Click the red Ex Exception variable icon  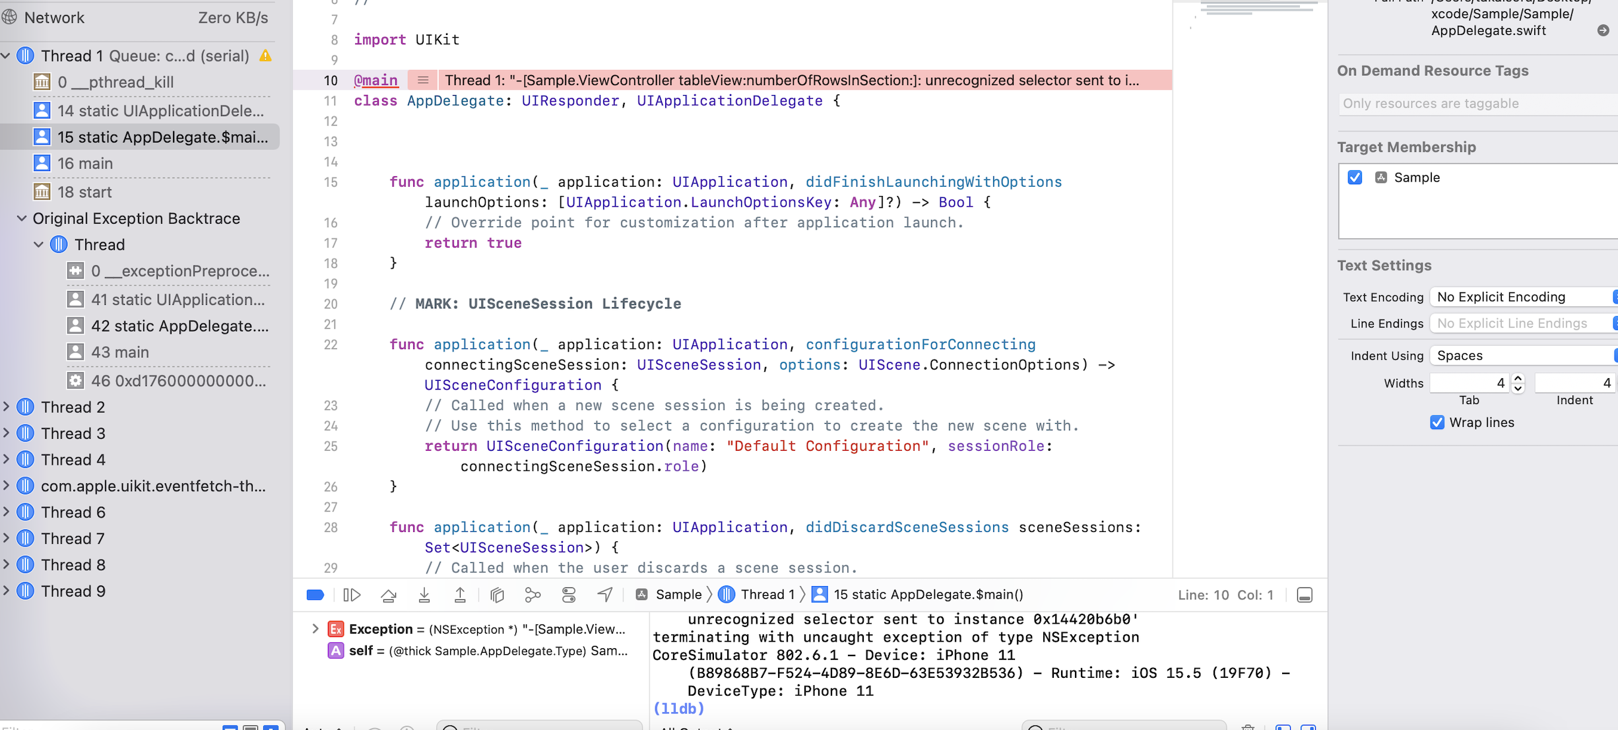pos(336,629)
